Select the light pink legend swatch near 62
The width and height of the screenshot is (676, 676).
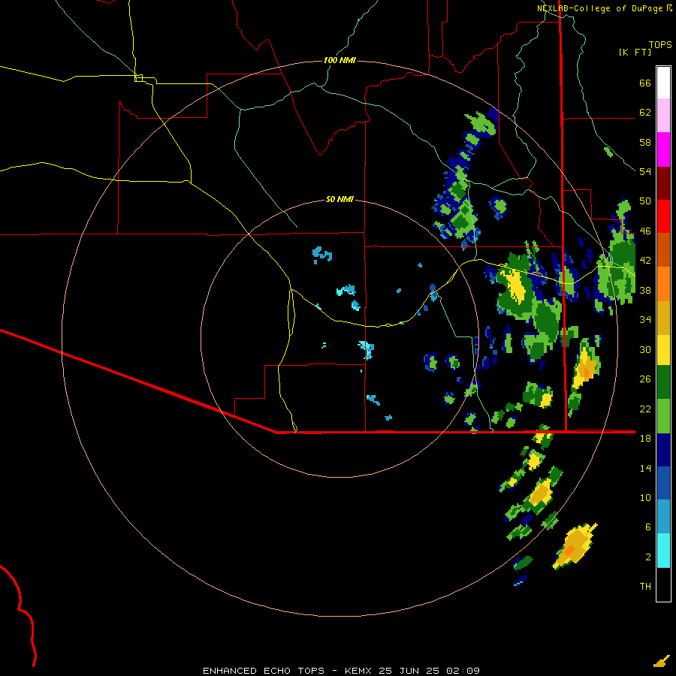(663, 115)
